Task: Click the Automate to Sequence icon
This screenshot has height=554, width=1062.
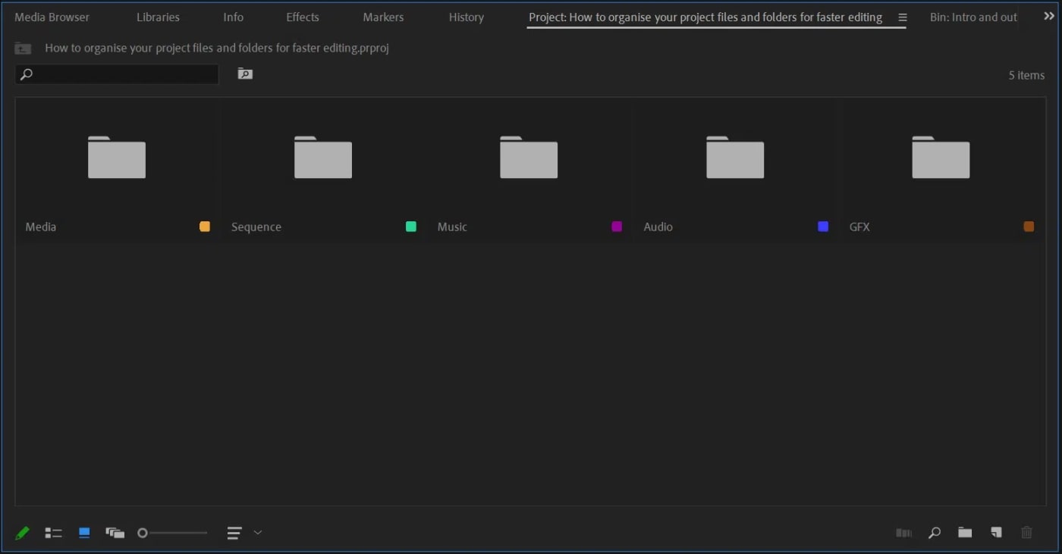Action: pos(903,533)
